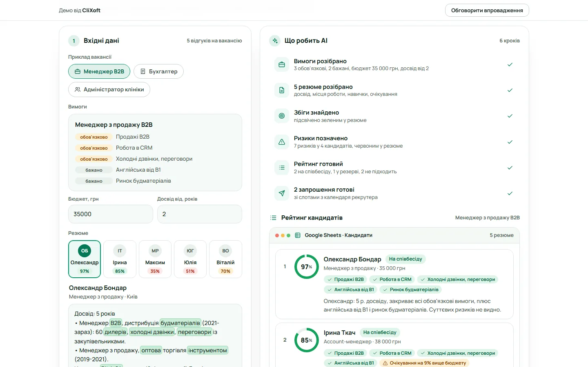Click the 70% score badge under Віталій
This screenshot has width=588, height=367.
(x=225, y=271)
